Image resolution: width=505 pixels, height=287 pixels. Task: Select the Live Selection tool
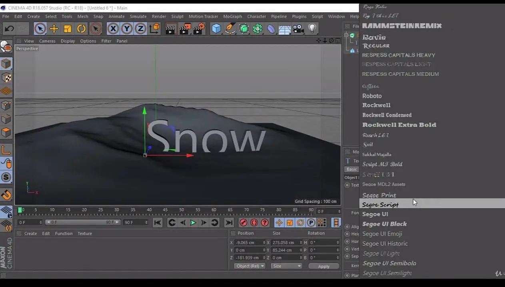40,28
